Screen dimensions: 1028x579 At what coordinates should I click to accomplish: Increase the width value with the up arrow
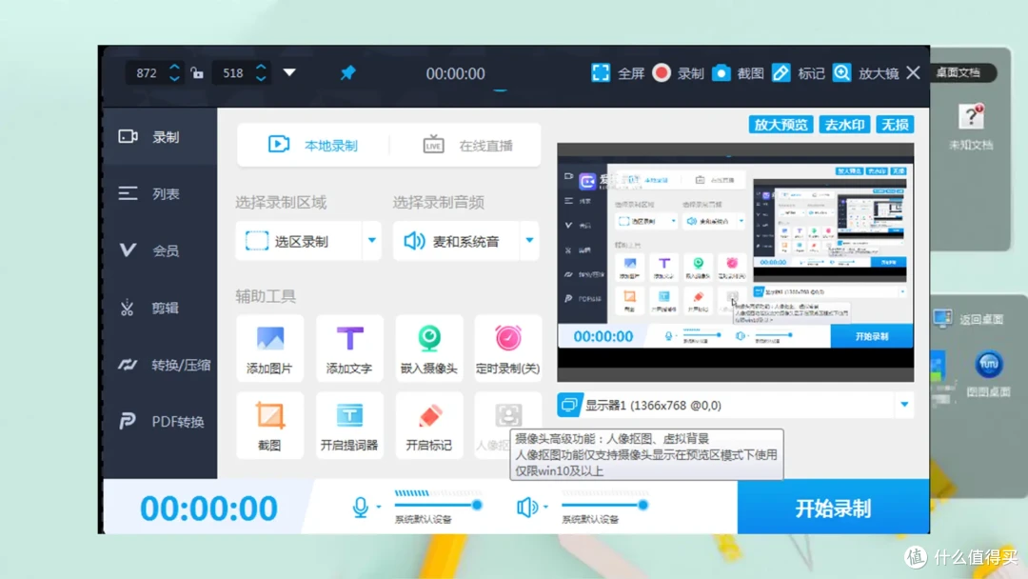point(174,67)
